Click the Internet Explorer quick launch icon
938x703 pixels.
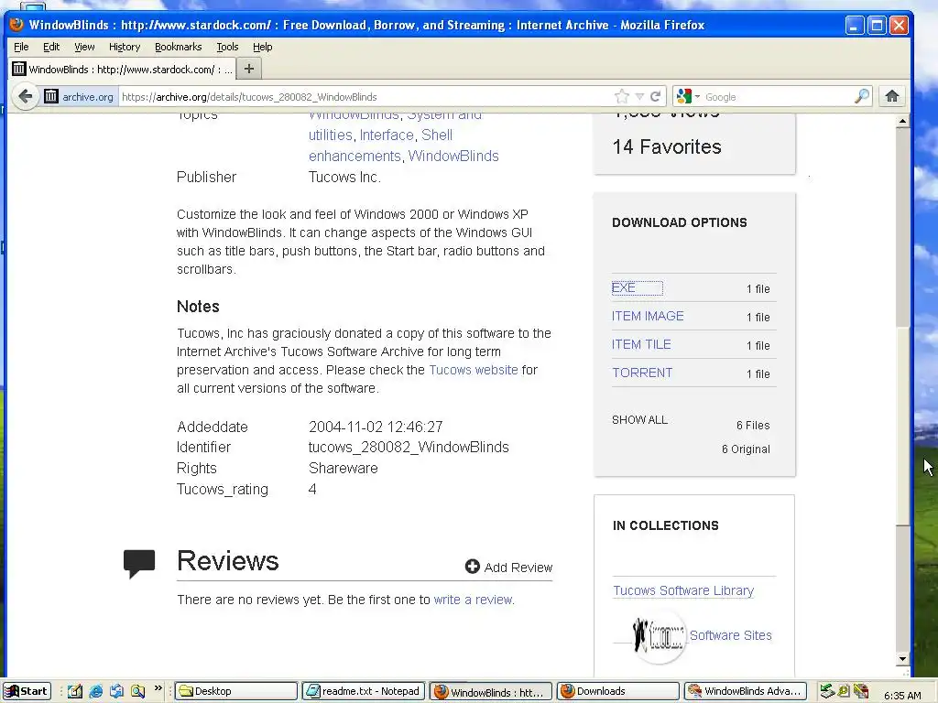click(x=95, y=692)
